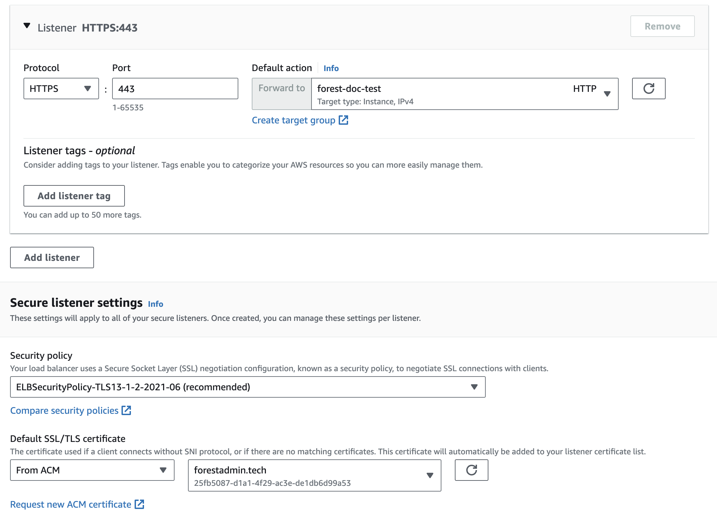The image size is (717, 513).
Task: Open the forest-doc-test target group dropdown
Action: 465,94
